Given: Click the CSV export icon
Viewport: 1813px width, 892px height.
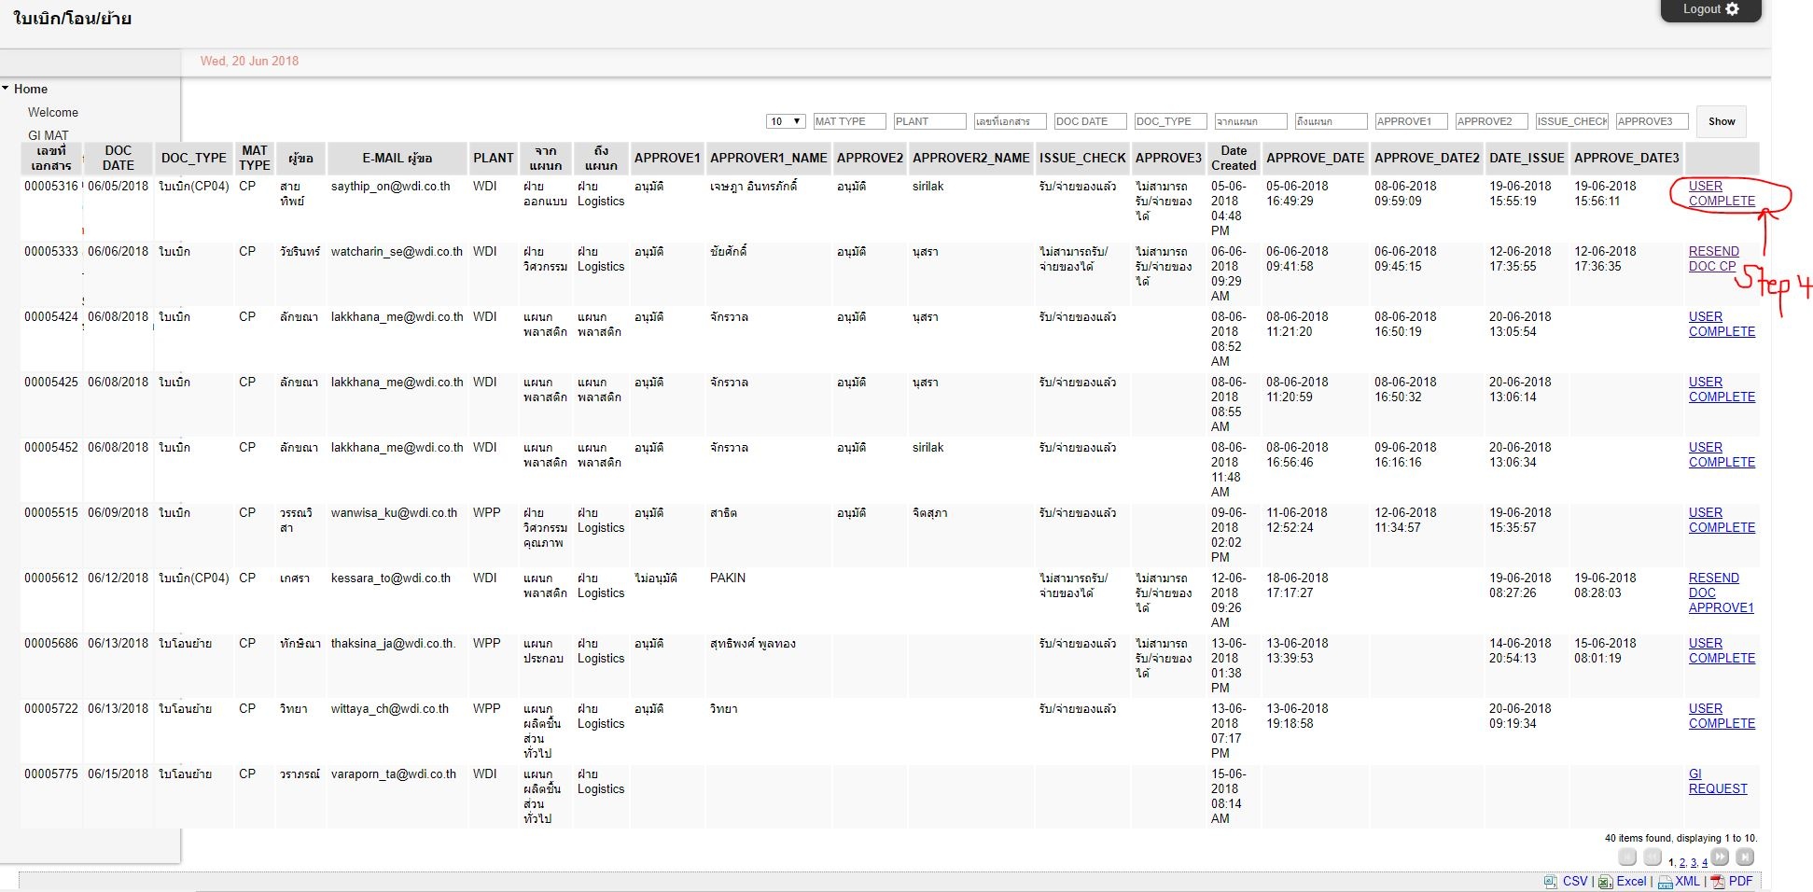Looking at the screenshot, I should 1551,882.
